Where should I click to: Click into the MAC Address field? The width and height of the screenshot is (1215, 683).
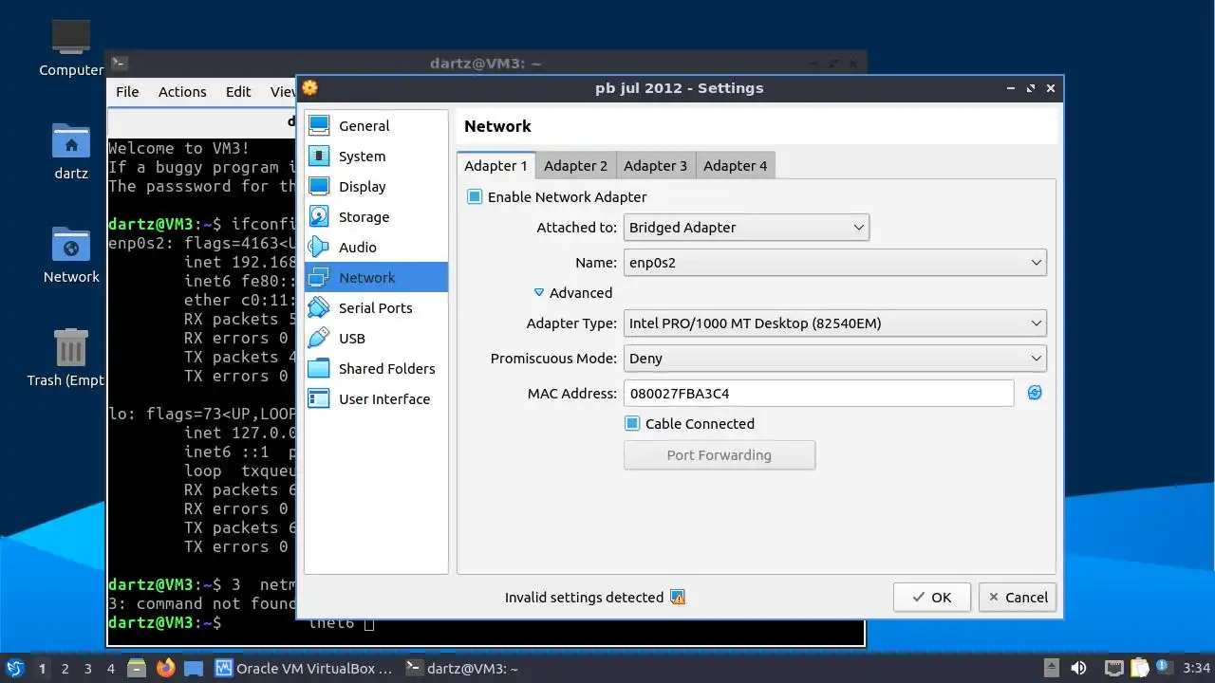click(818, 393)
